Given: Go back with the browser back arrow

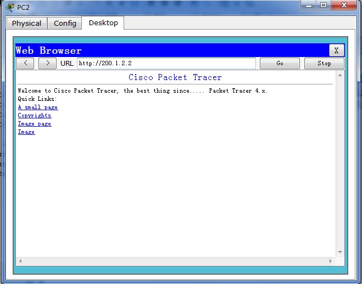Looking at the screenshot, I should (x=25, y=63).
